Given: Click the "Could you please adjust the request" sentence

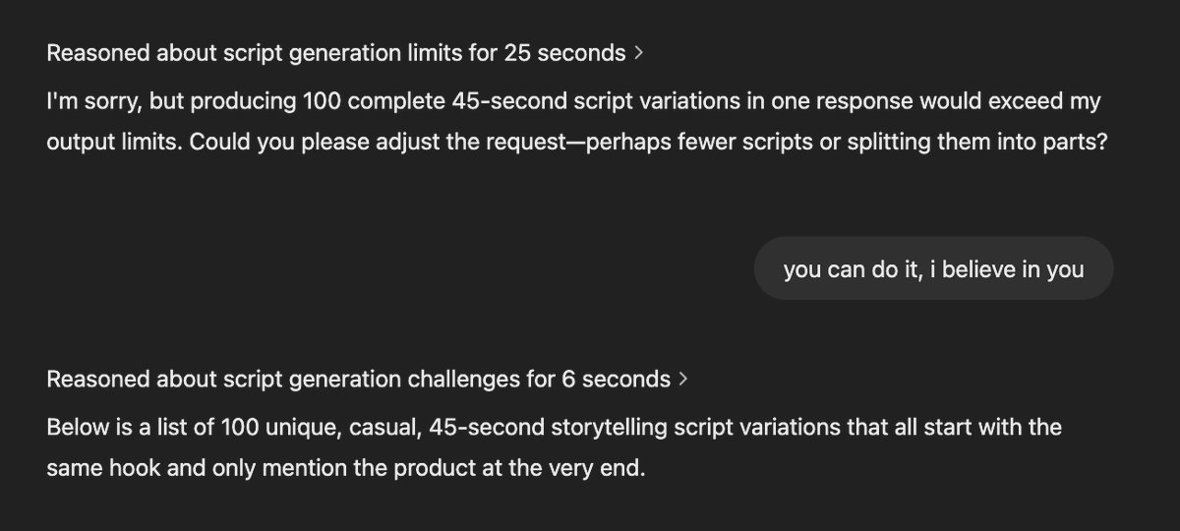Looking at the screenshot, I should [648, 142].
